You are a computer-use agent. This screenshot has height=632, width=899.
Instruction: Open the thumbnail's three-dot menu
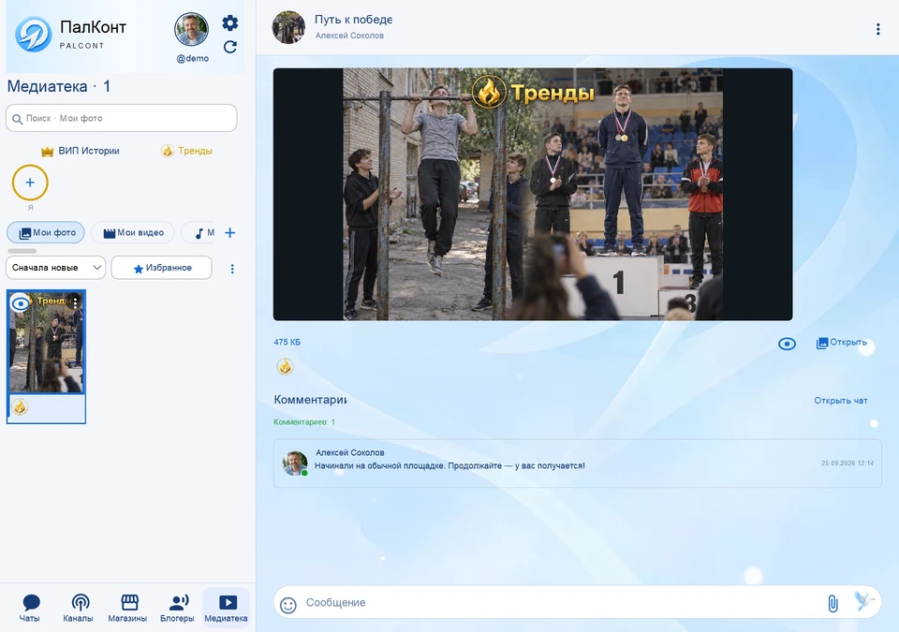point(75,301)
